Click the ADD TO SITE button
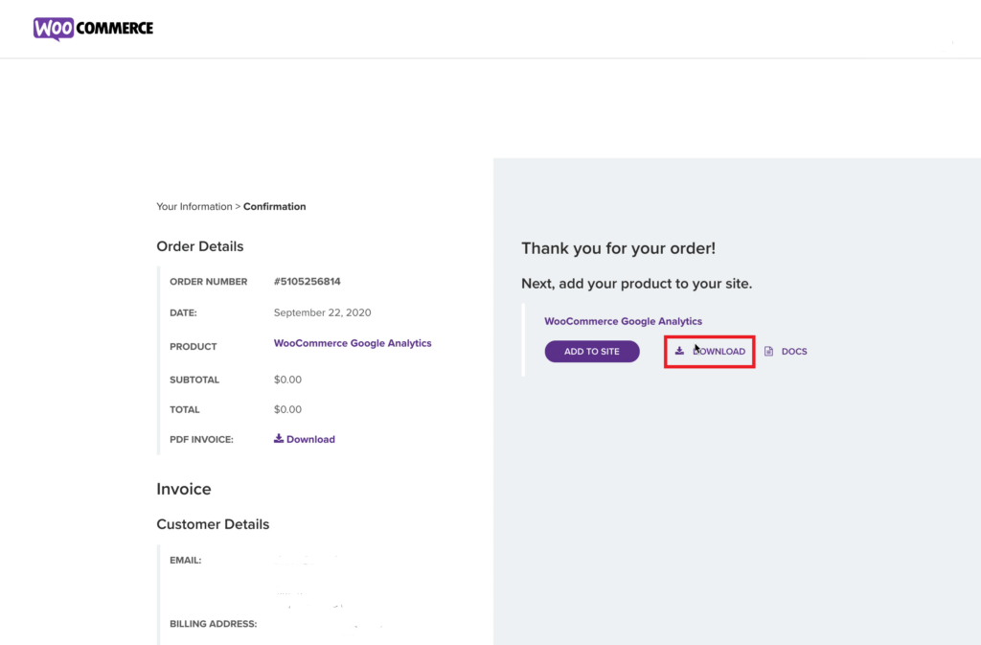 [x=592, y=352]
